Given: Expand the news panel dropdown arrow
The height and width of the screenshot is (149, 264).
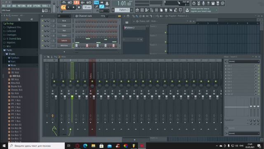Looking at the screenshot, I should coord(216,10).
